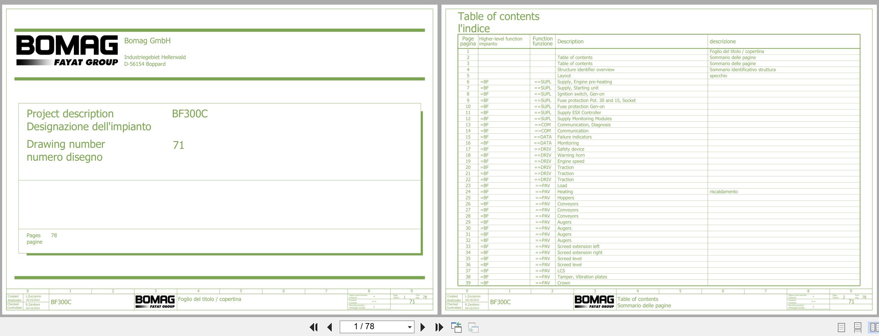Go to the next page
The image size is (879, 336).
point(423,327)
